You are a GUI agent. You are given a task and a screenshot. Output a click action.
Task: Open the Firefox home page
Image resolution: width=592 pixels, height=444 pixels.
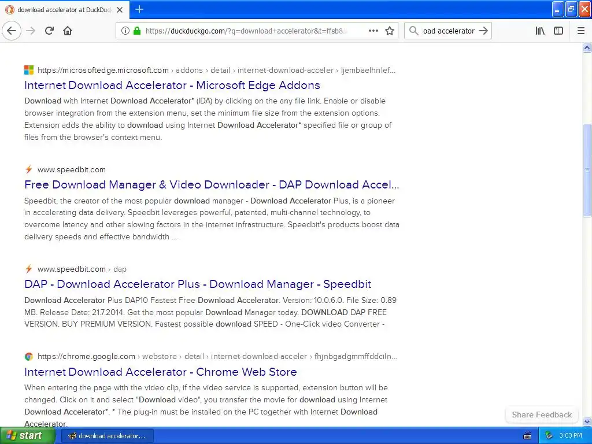[x=68, y=31]
